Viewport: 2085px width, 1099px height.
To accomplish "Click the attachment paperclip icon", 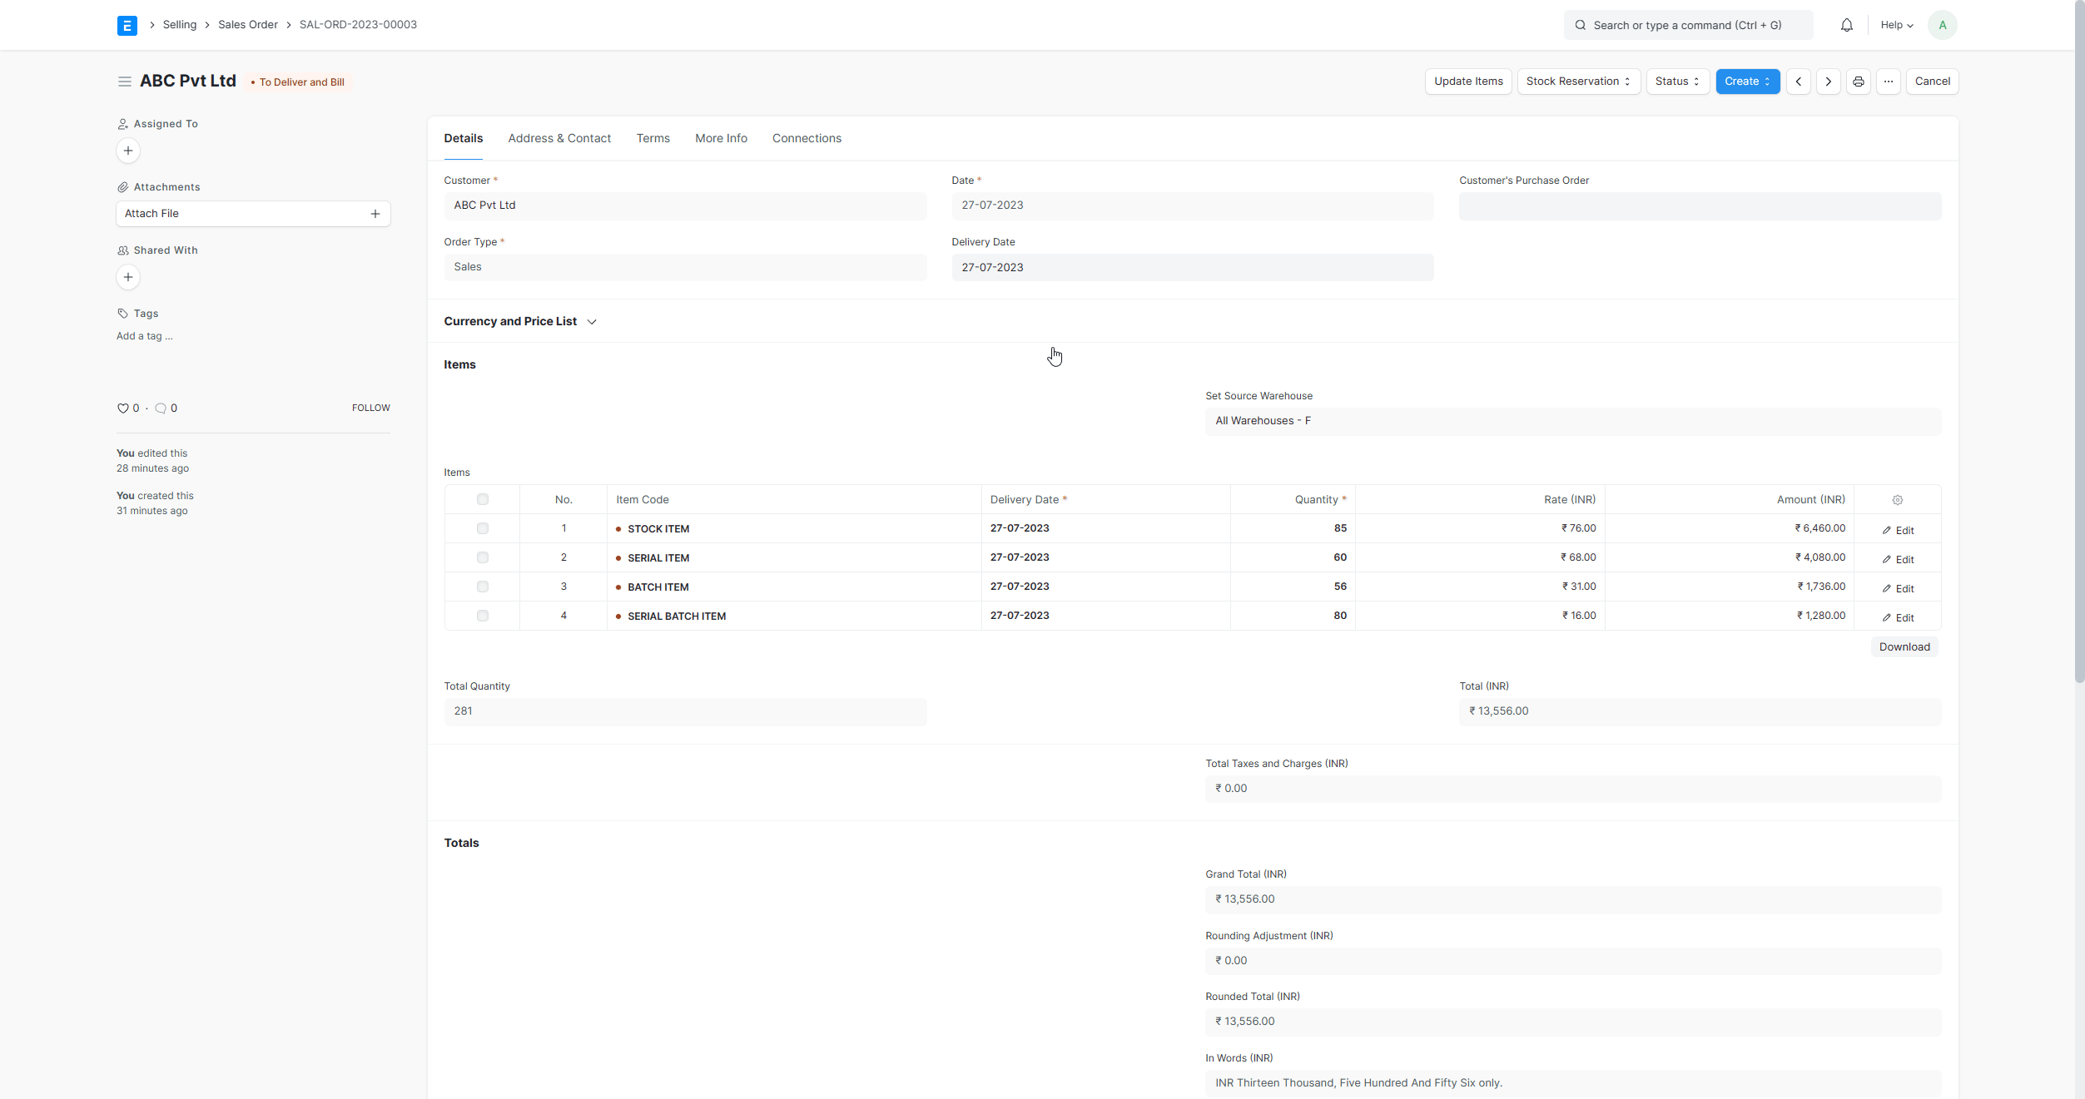I will (122, 186).
